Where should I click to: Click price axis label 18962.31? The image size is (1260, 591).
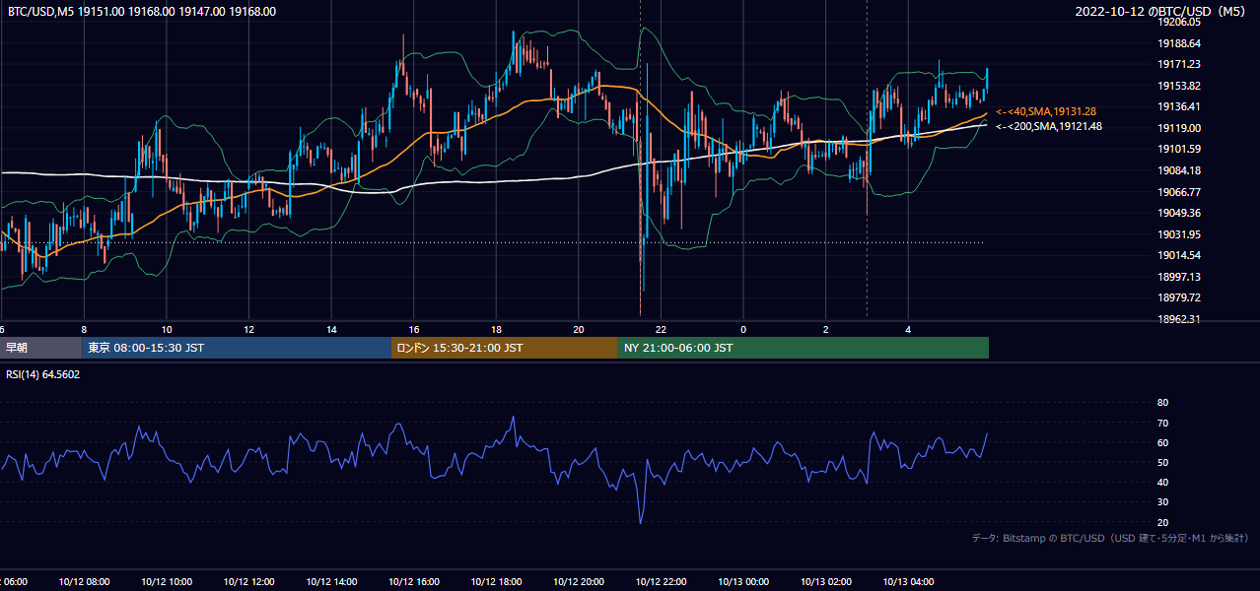[1179, 319]
